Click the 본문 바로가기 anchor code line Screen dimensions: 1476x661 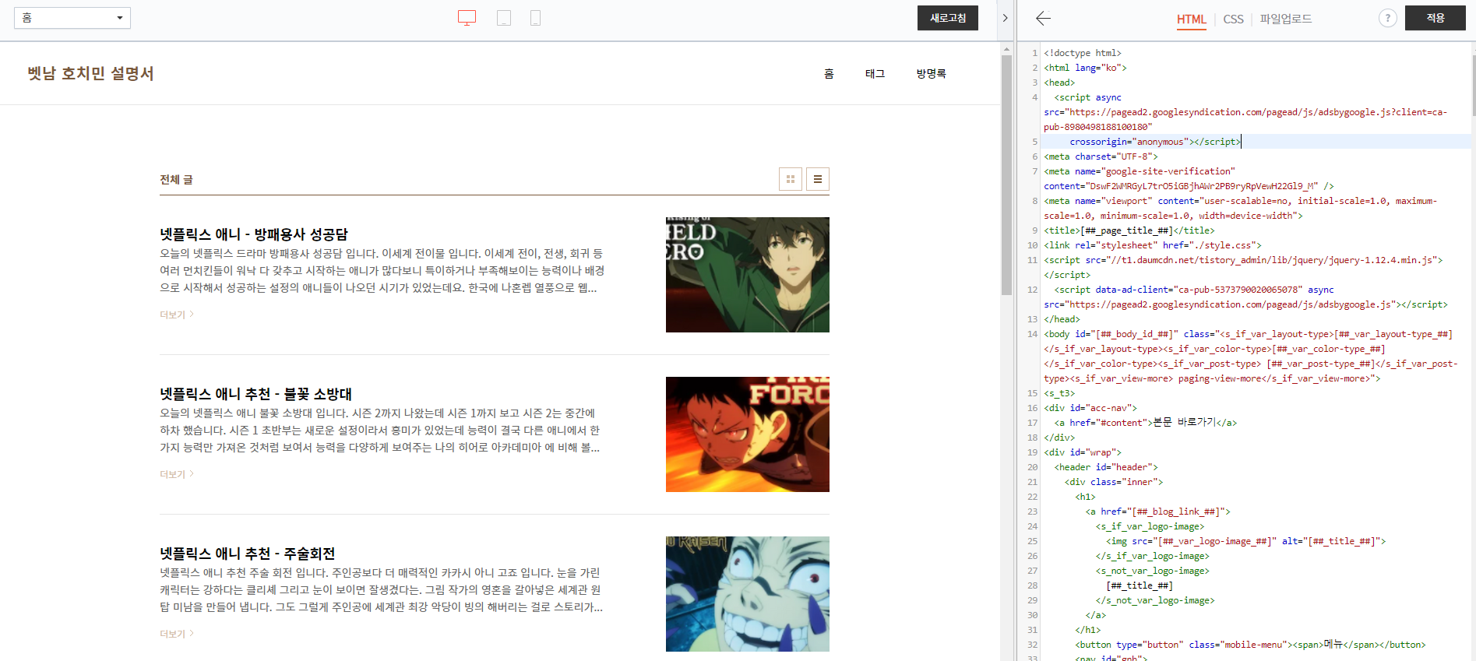click(x=1146, y=423)
